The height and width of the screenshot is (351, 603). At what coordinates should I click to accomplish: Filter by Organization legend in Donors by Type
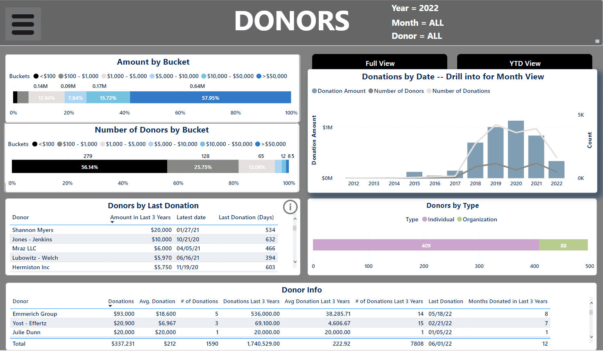coord(477,219)
